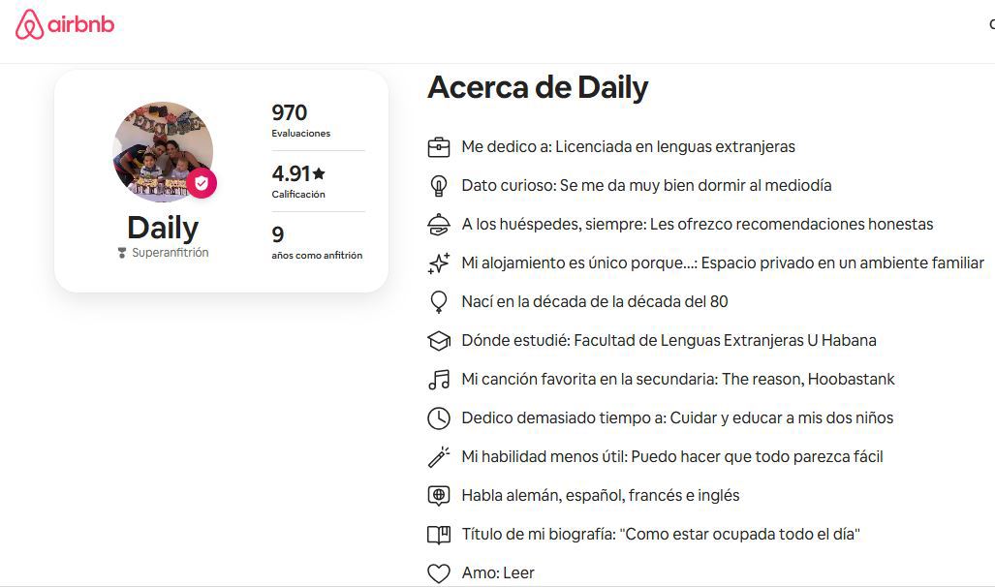This screenshot has width=995, height=587.
Task: Click the heart icon next to Amo: Leer
Action: point(439,573)
